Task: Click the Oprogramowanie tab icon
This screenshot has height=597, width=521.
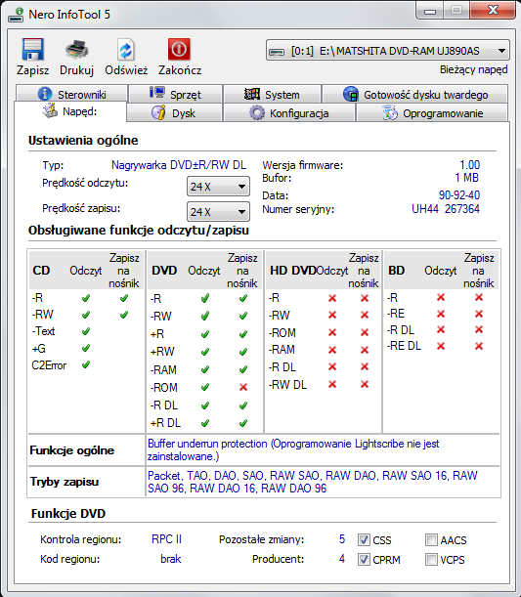Action: (390, 113)
